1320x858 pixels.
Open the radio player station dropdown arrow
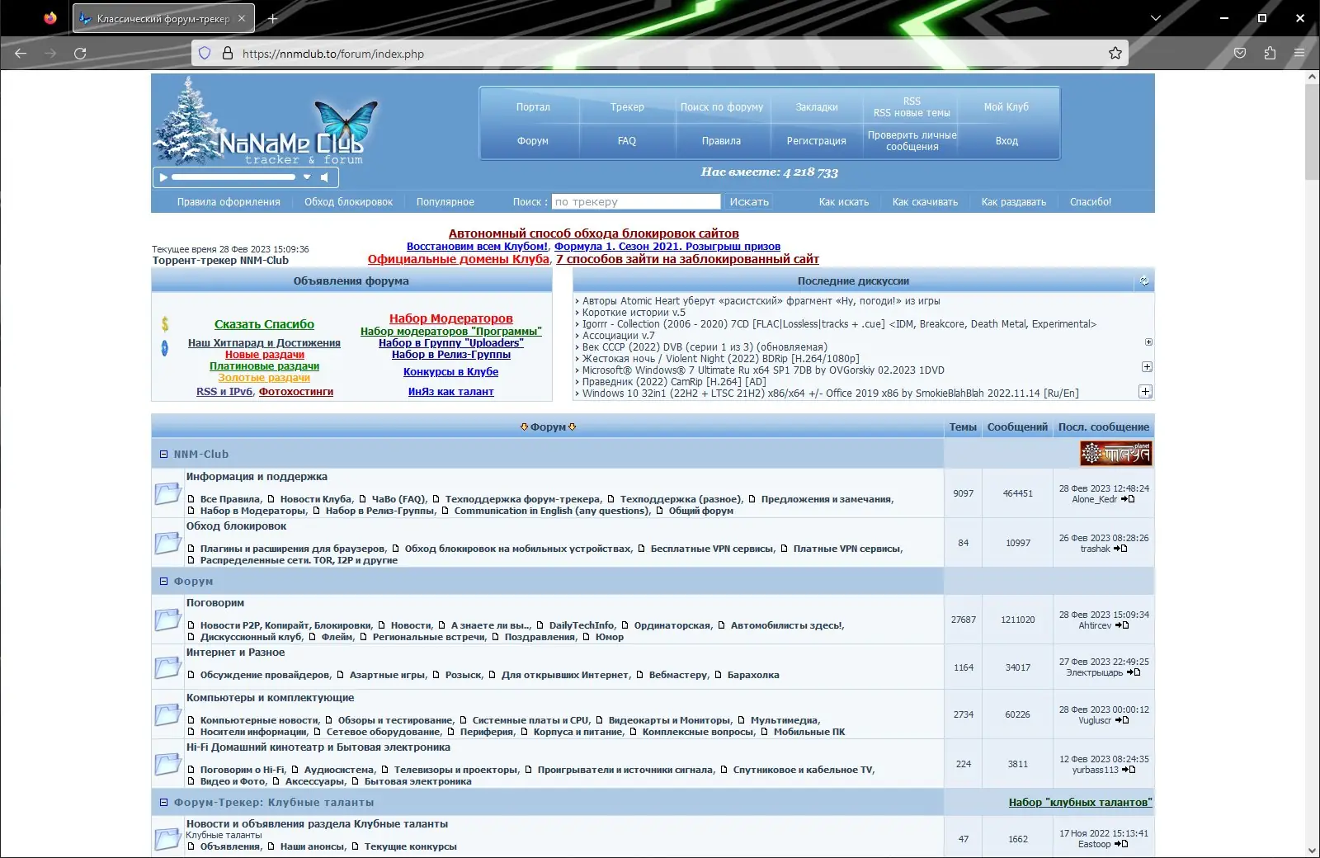click(x=307, y=177)
